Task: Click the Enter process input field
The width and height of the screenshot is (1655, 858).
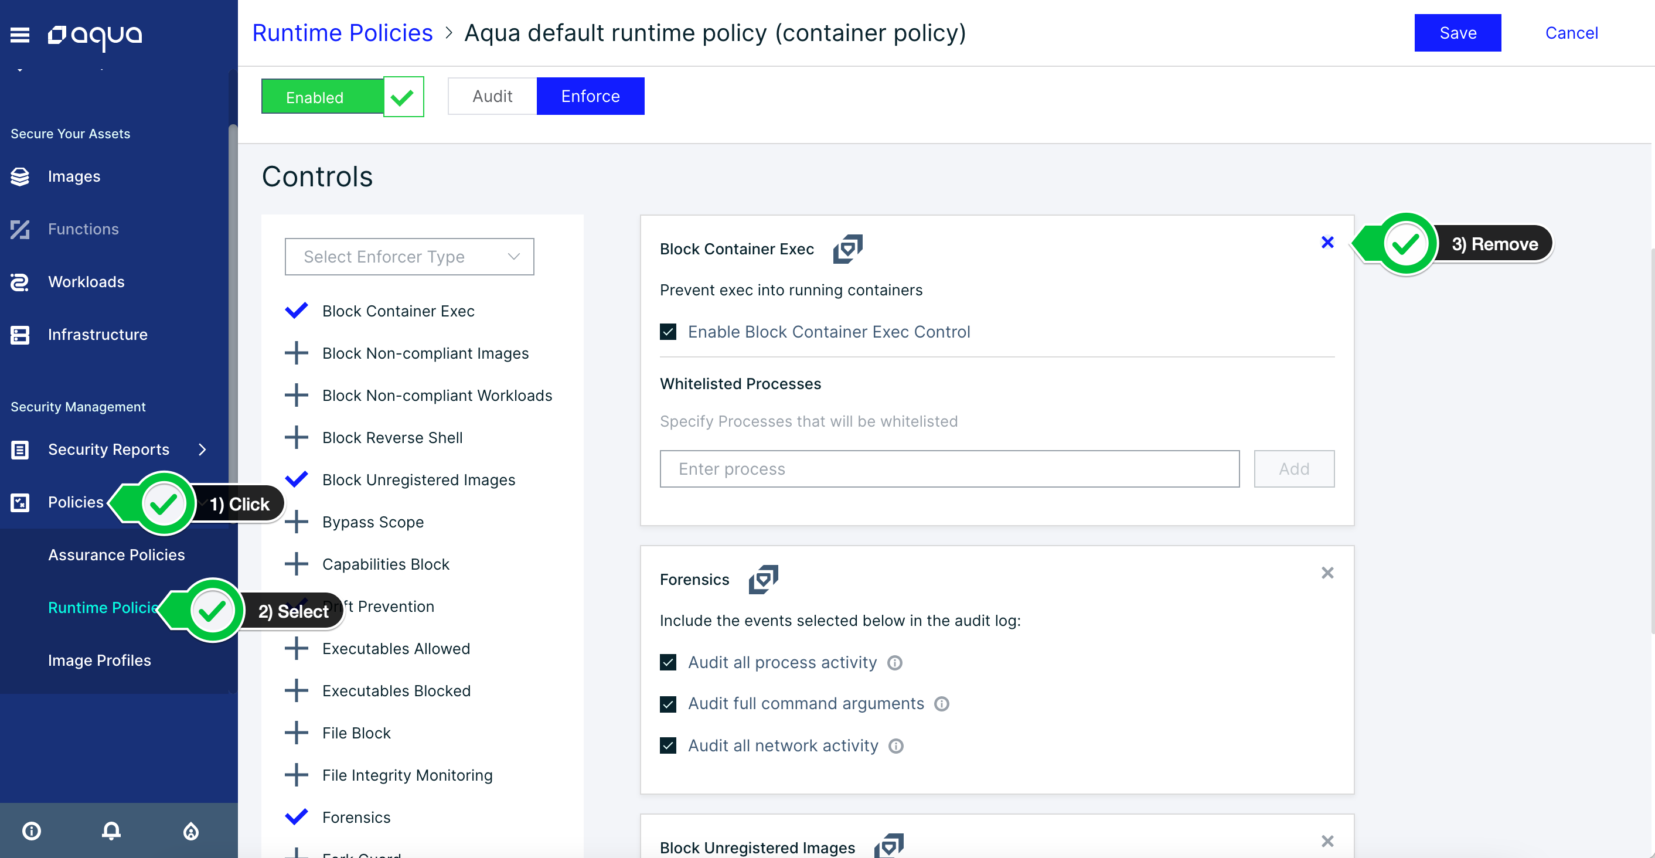Action: 949,468
